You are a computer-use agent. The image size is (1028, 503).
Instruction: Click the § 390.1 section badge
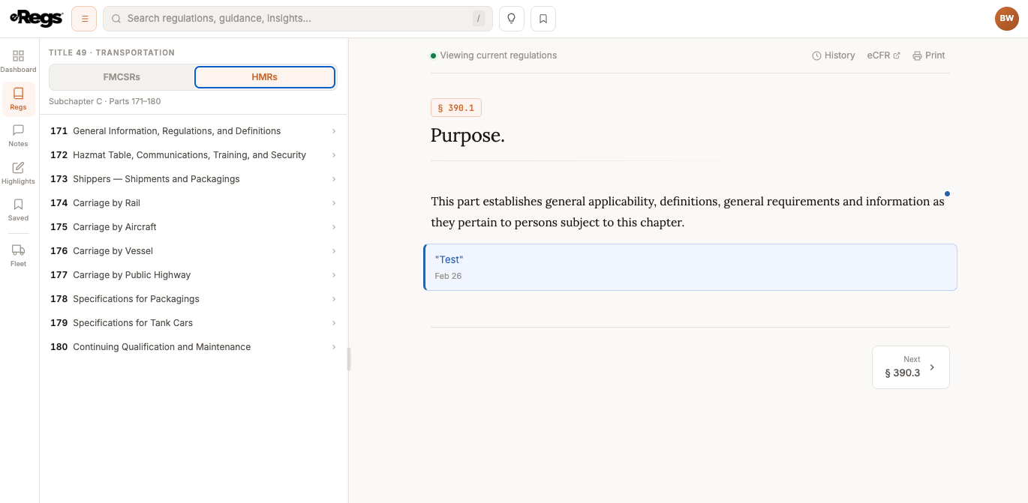click(x=456, y=108)
